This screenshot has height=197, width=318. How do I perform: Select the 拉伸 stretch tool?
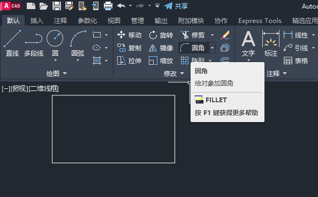pyautogui.click(x=130, y=60)
